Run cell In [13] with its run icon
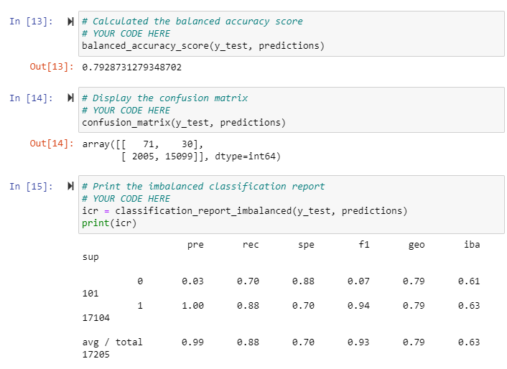507x369 pixels. [70, 22]
